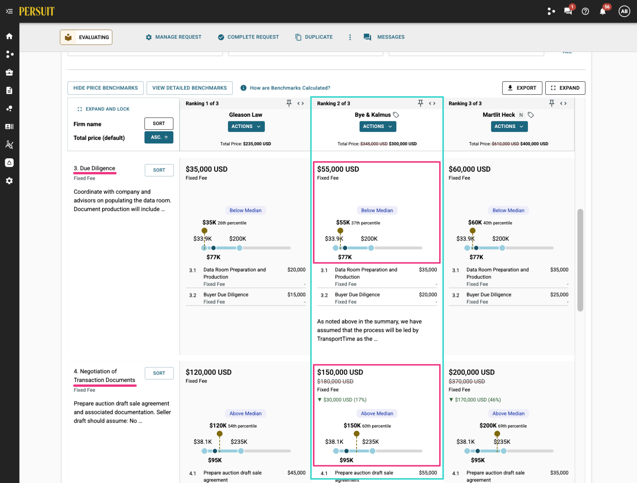Pin the Ranking 2 of 3 column
Viewport: 637px width, 483px height.
pyautogui.click(x=421, y=104)
